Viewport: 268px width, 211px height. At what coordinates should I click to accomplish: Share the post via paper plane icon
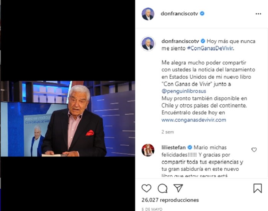[178, 188]
